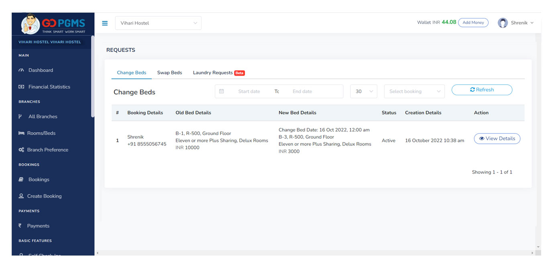Open the Select booking dropdown
Viewport: 554px width, 266px height.
click(x=414, y=92)
